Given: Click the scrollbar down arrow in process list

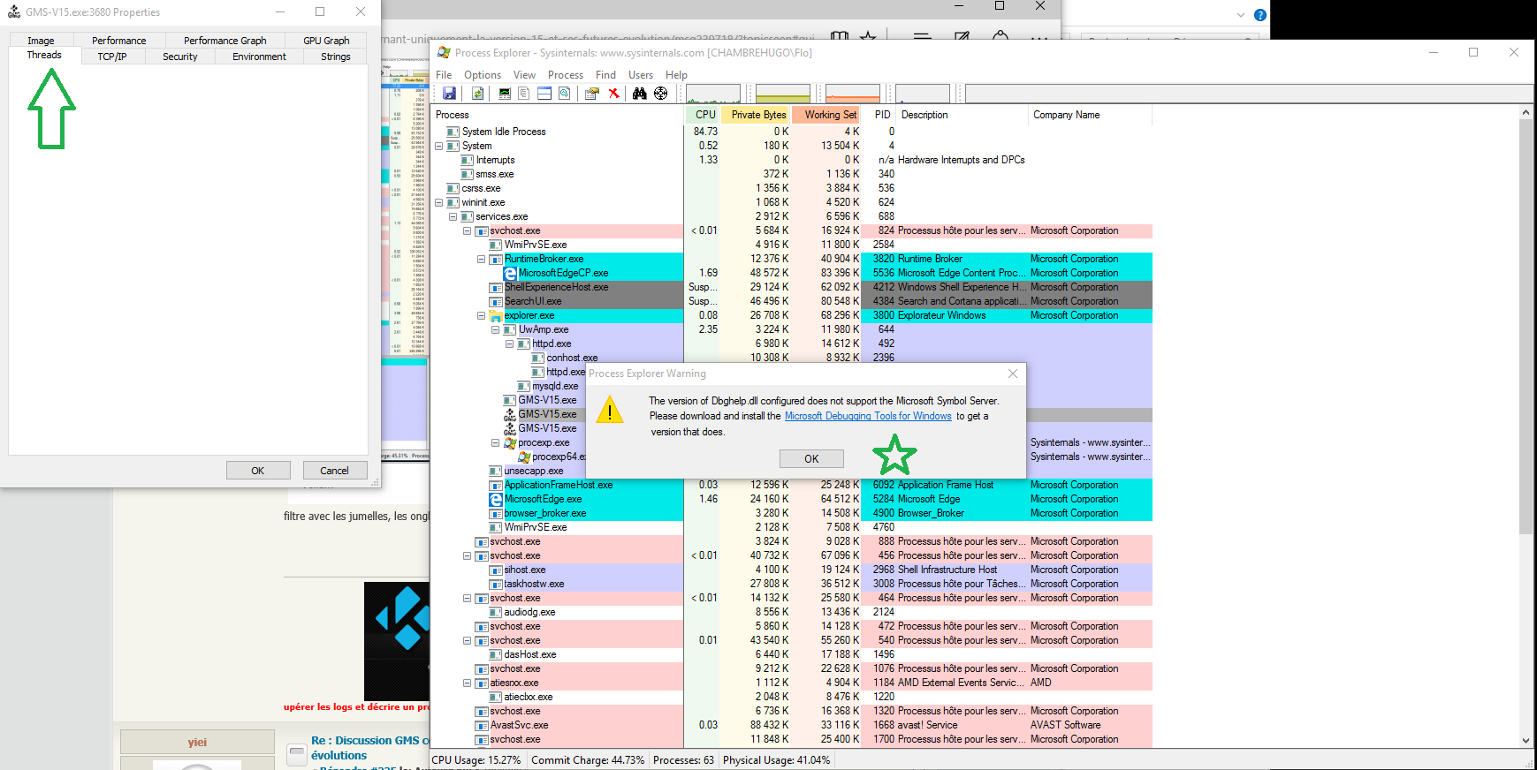Looking at the screenshot, I should (1526, 741).
